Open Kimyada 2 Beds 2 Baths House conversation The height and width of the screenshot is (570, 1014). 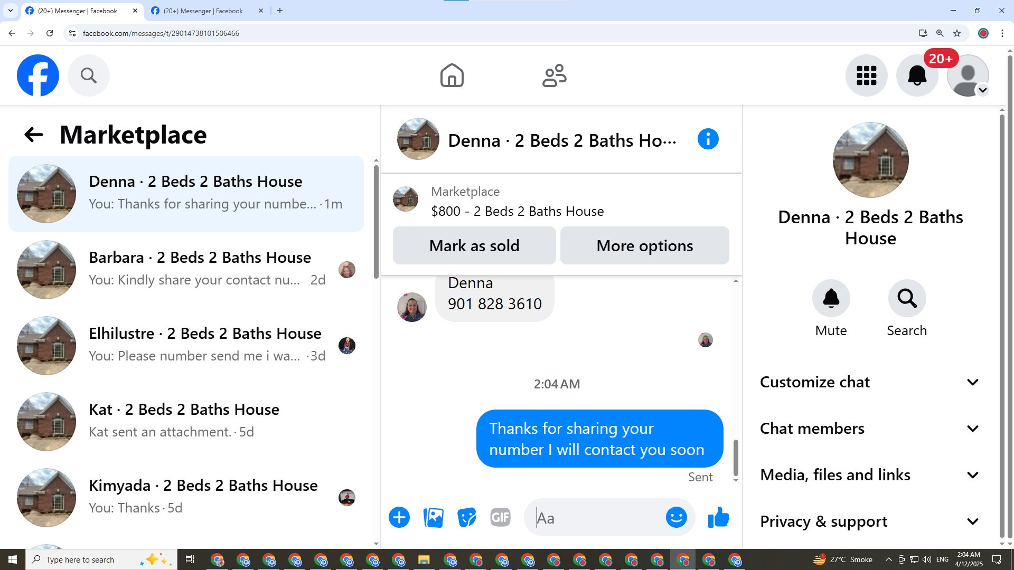pos(186,498)
